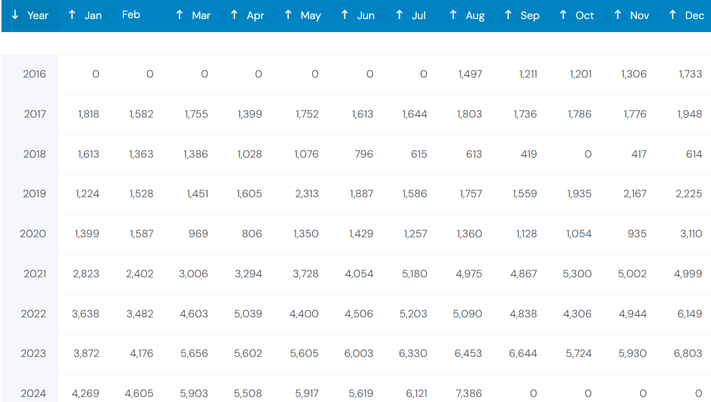711x402 pixels.
Task: Select the 2016 year row label
Action: point(34,74)
